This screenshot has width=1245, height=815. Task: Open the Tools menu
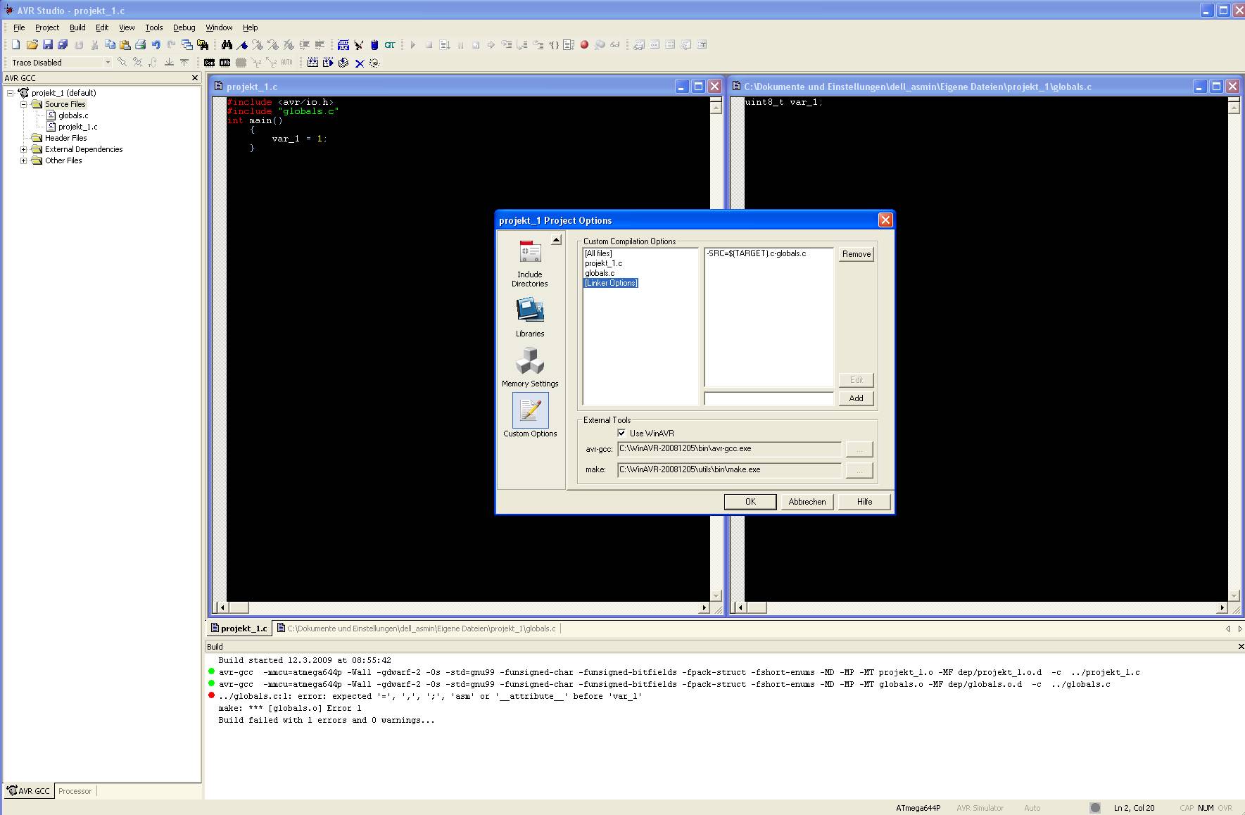coord(154,27)
